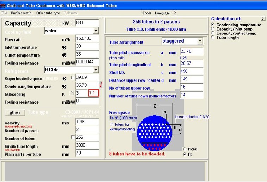Click the Shell I.D. input field

(x=192, y=71)
